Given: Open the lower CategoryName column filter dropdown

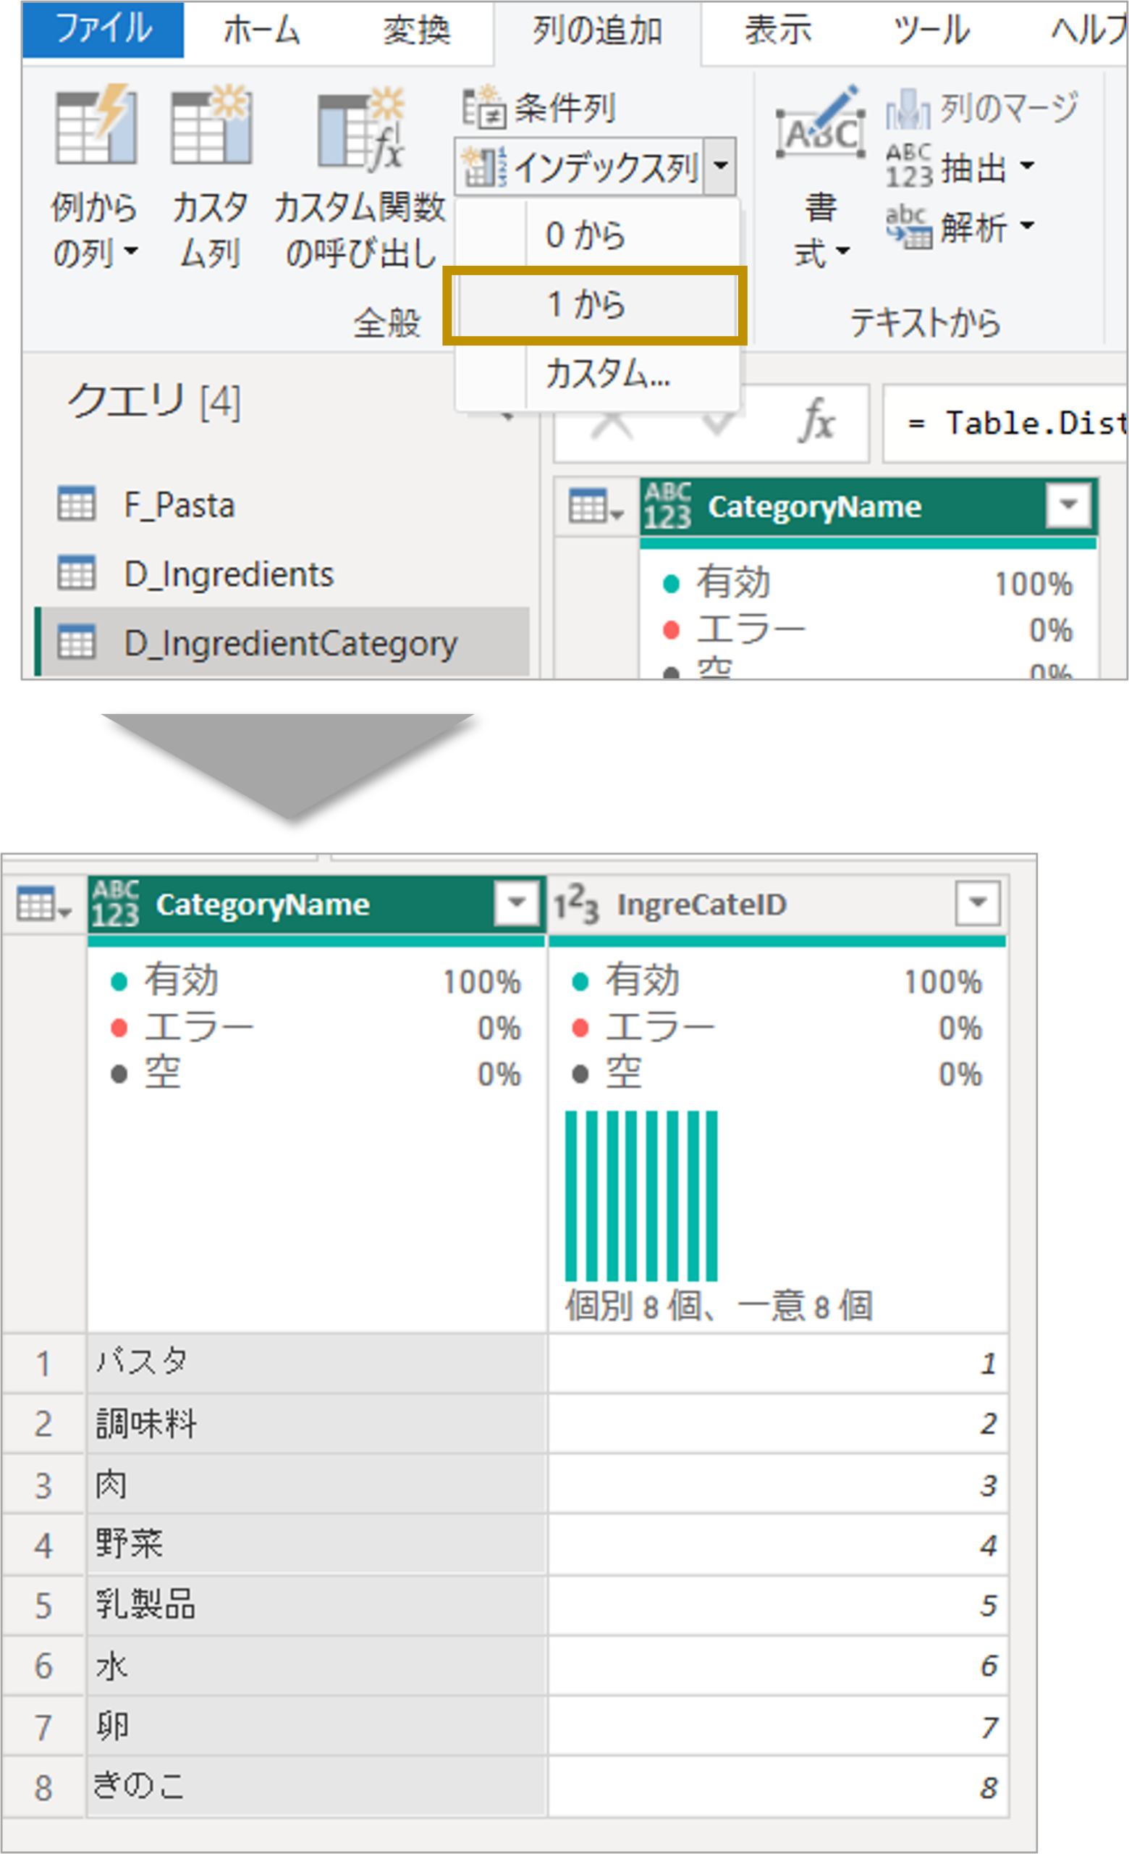Looking at the screenshot, I should coord(517,903).
